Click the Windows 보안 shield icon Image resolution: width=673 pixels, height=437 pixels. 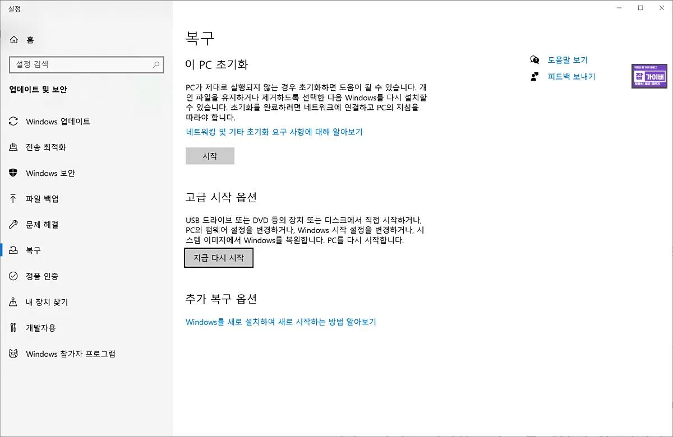click(x=14, y=173)
